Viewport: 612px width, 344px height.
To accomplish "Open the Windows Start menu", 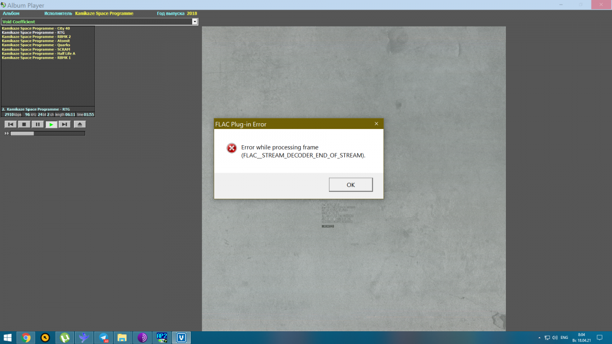I will point(8,337).
